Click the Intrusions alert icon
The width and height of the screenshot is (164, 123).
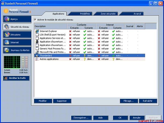pos(7,35)
